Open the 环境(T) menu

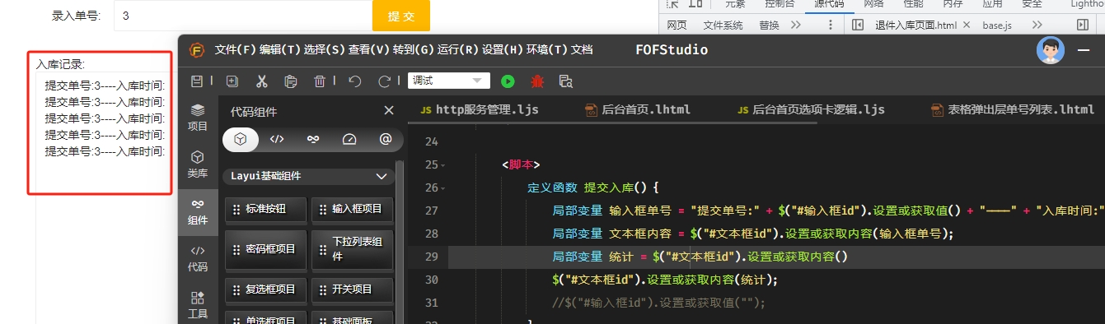(x=547, y=49)
